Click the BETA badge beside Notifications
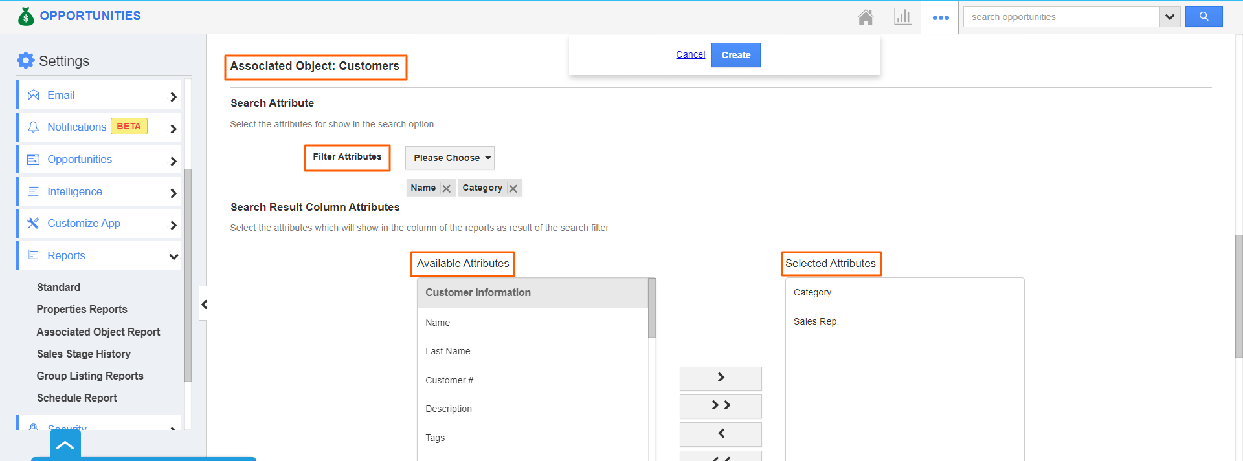Screen dimensions: 1243x461 pos(129,126)
